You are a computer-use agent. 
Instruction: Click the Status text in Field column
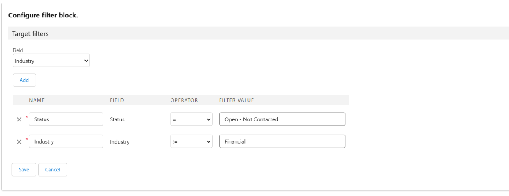tap(117, 120)
